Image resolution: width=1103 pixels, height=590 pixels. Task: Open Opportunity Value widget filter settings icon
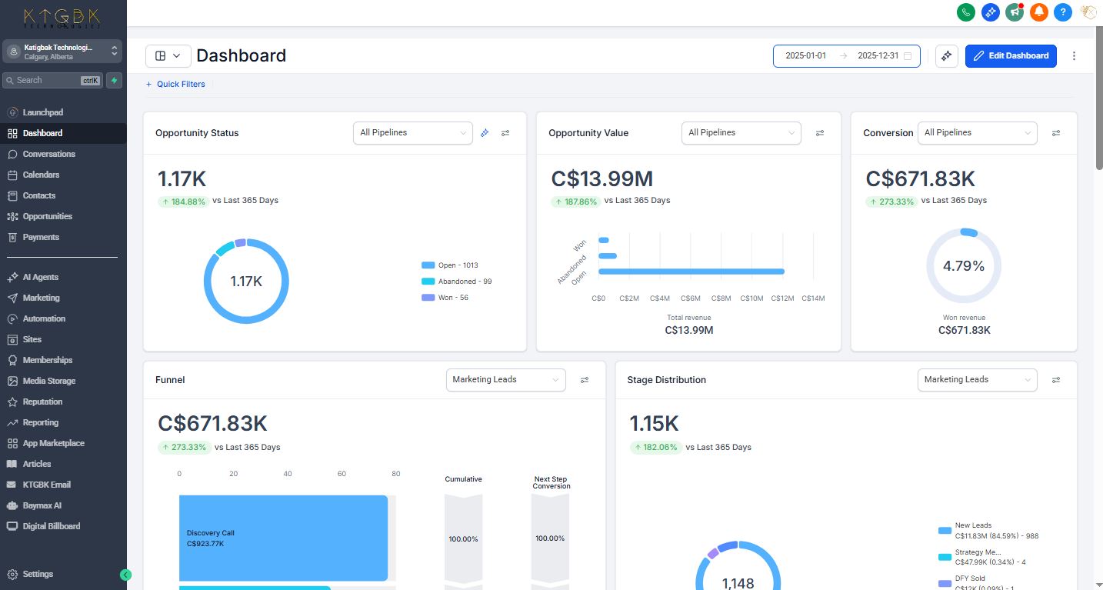[x=820, y=133]
